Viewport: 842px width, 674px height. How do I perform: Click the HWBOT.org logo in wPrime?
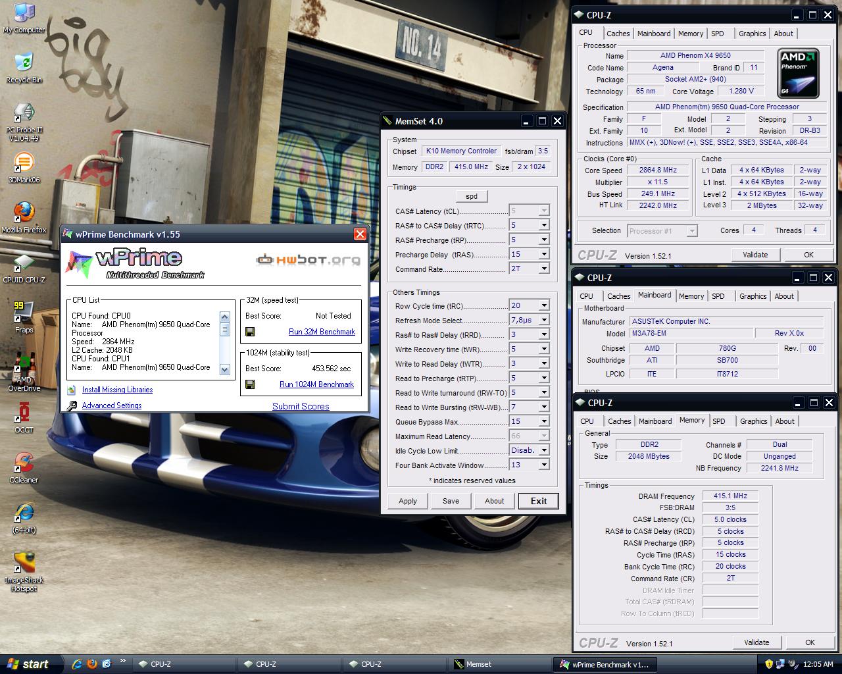308,260
